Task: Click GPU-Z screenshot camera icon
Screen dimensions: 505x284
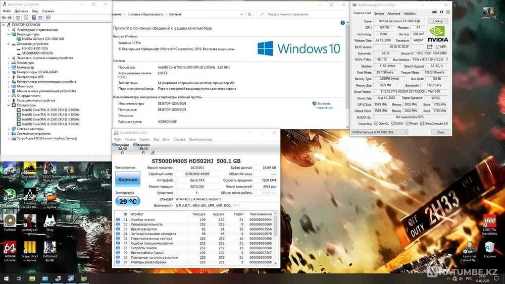Action: pos(434,12)
